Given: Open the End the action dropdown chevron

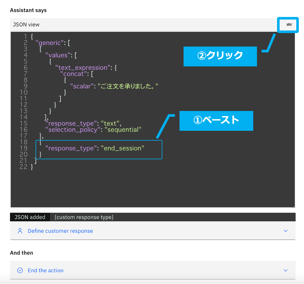Looking at the screenshot, I should (285, 270).
